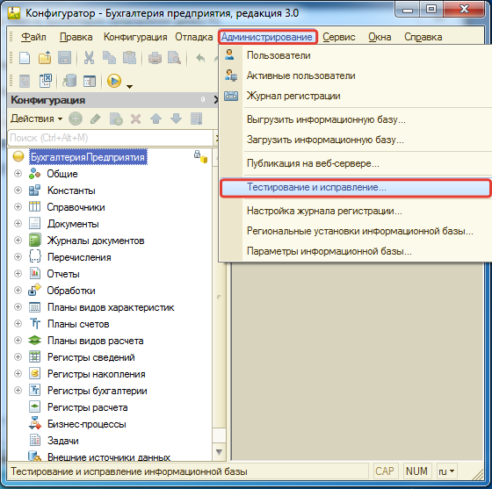Viewport: 492px width, 489px height.
Task: Click the pencil Edit icon
Action: (x=95, y=119)
